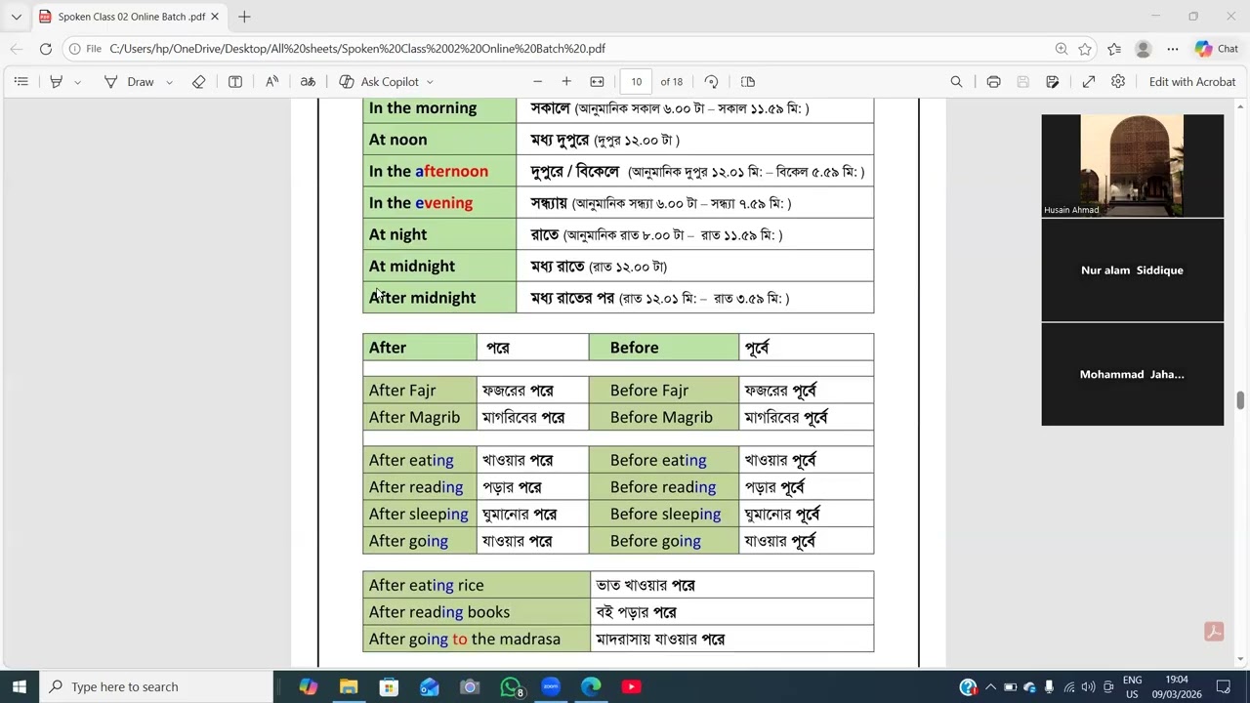The image size is (1250, 703).
Task: Go back with browser back arrow
Action: click(17, 49)
